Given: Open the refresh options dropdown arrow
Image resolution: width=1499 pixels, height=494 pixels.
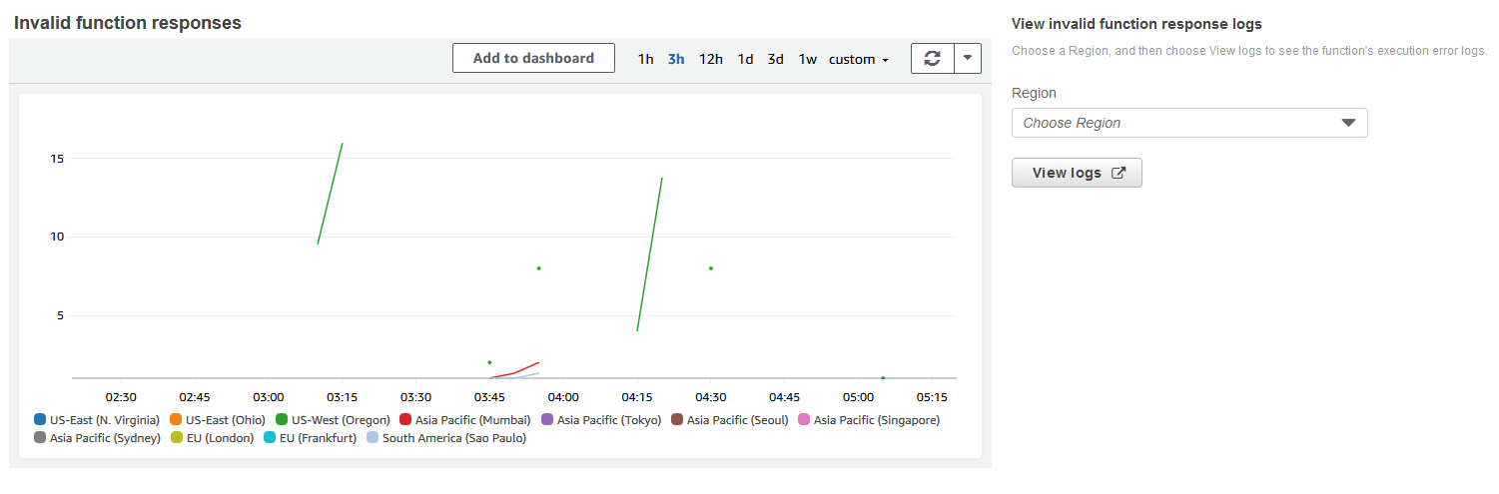Looking at the screenshot, I should [x=968, y=59].
